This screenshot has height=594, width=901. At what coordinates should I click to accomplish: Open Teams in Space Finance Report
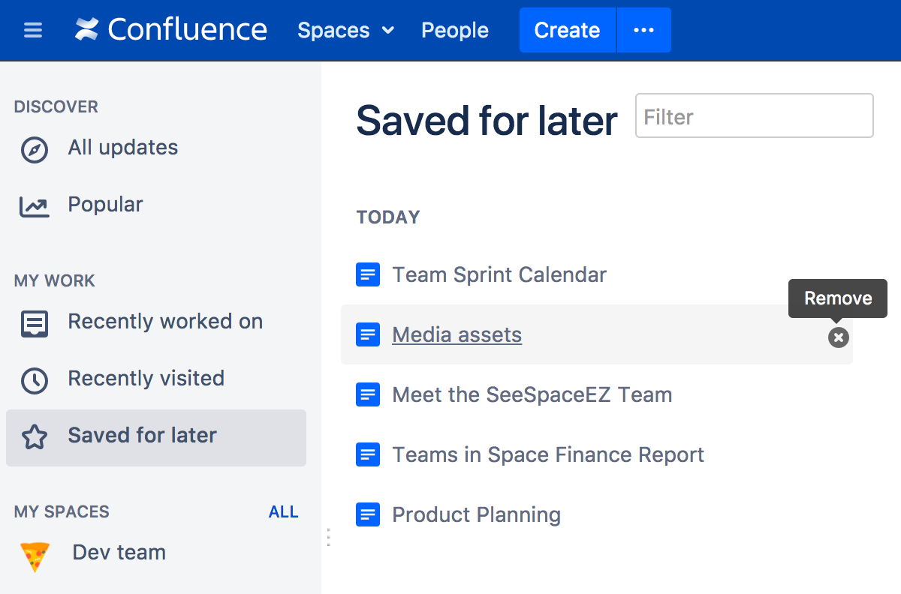(548, 454)
